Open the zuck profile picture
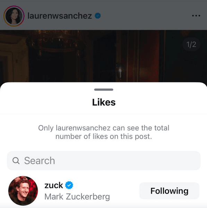Image resolution: width=207 pixels, height=208 pixels. pyautogui.click(x=23, y=191)
